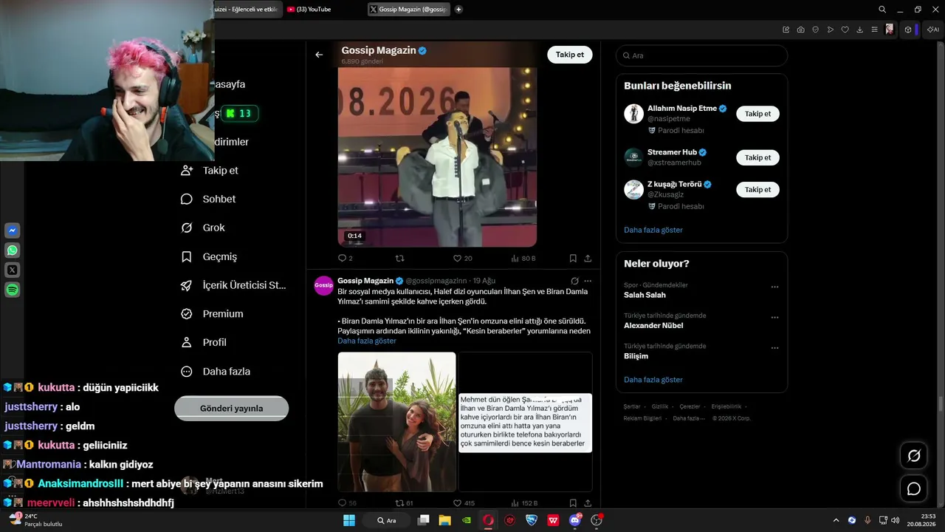This screenshot has height=532, width=945.
Task: Open the text screenshot image in the post
Action: pos(526,422)
